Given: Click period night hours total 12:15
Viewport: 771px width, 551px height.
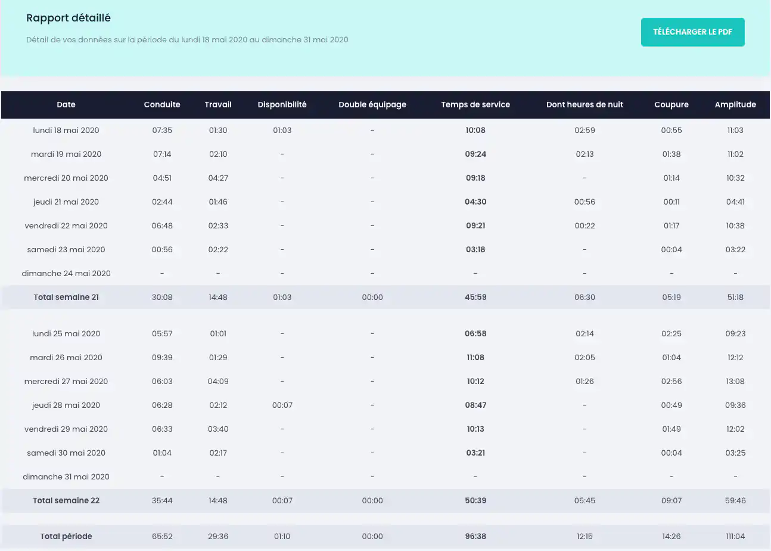Looking at the screenshot, I should coord(585,536).
